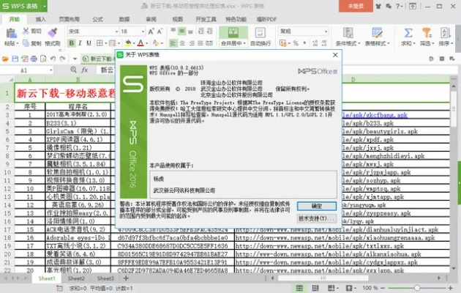The width and height of the screenshot is (461, 293).
Task: Switch to the 插入 (Insert) ribbon tab
Action: coord(41,18)
